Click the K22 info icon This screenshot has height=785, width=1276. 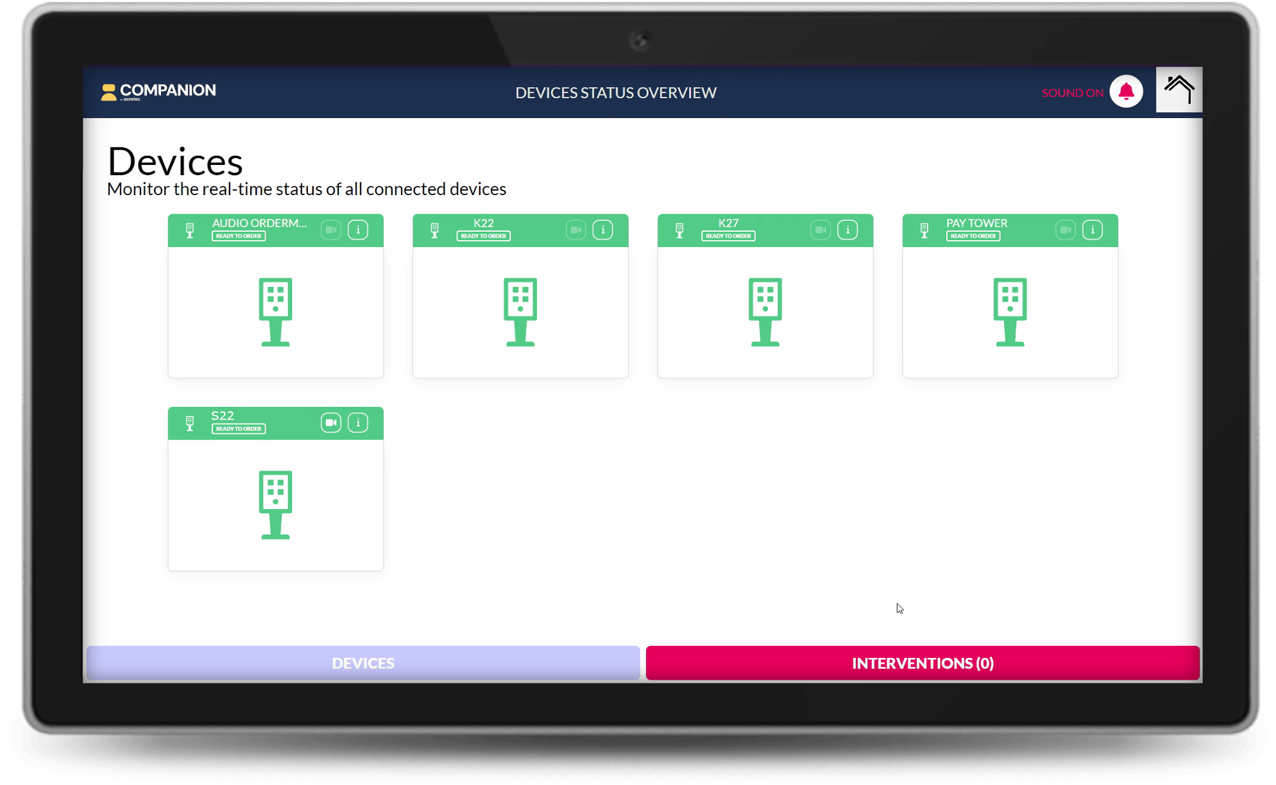click(x=602, y=230)
